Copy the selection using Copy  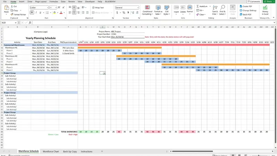[14, 10]
